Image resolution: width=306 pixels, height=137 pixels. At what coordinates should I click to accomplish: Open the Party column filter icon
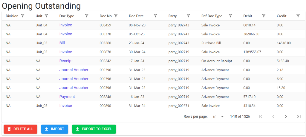(x=188, y=16)
